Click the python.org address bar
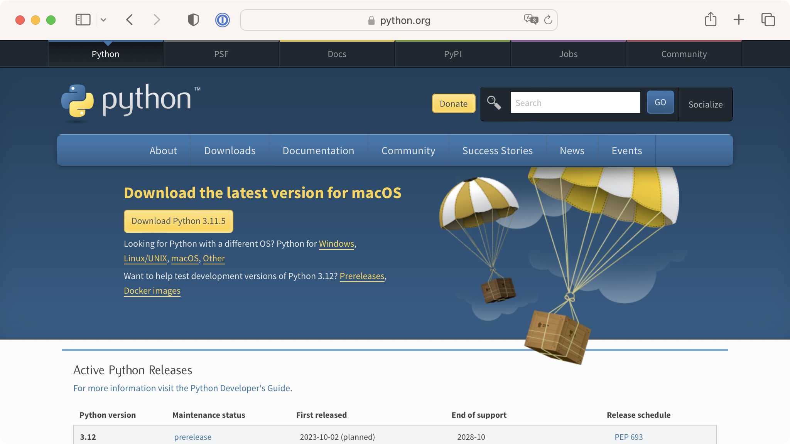The image size is (790, 444). pyautogui.click(x=399, y=20)
